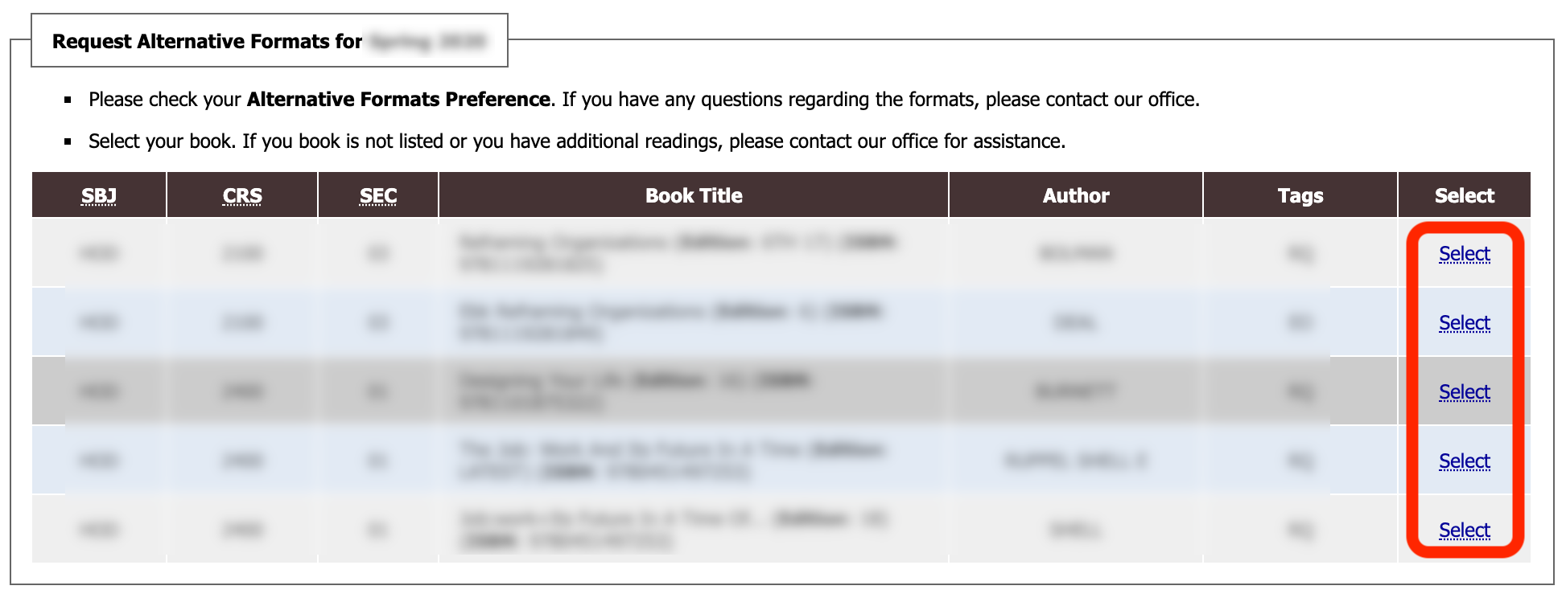Screen dimensions: 1566x598
Task: Click the Book Title column header
Action: point(693,195)
